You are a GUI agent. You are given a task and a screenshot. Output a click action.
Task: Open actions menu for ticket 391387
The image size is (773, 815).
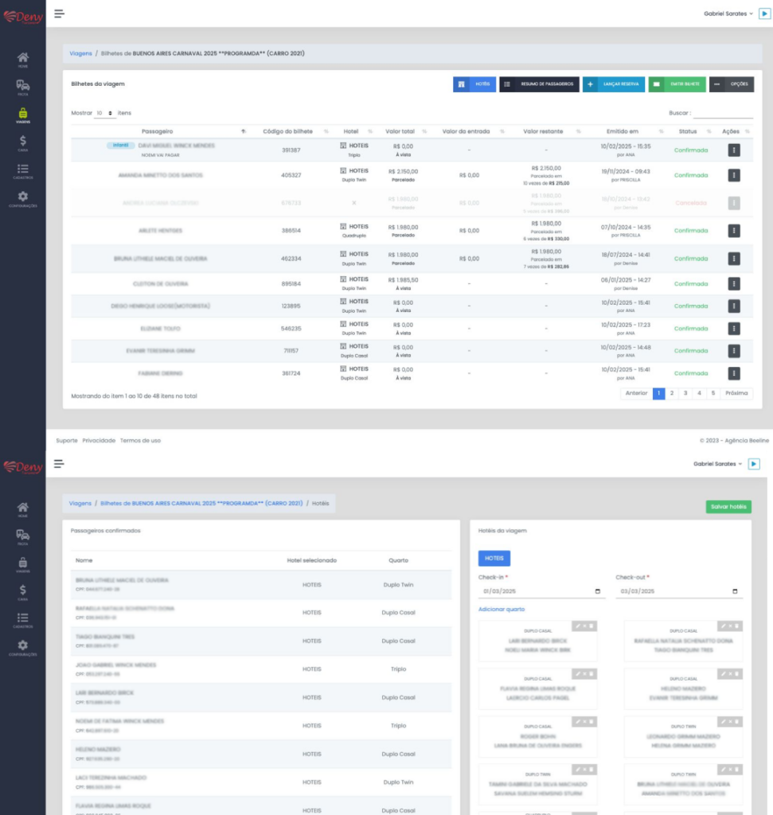point(734,150)
